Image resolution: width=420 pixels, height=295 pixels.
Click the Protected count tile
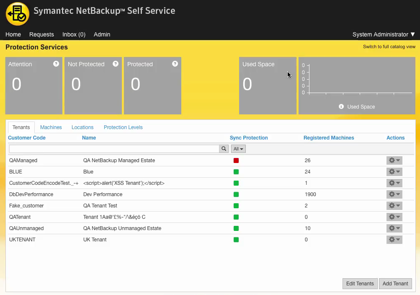(x=153, y=86)
